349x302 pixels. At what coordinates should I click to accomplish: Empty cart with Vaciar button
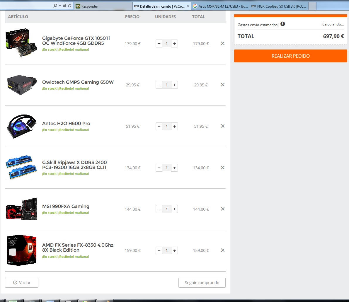click(22, 283)
